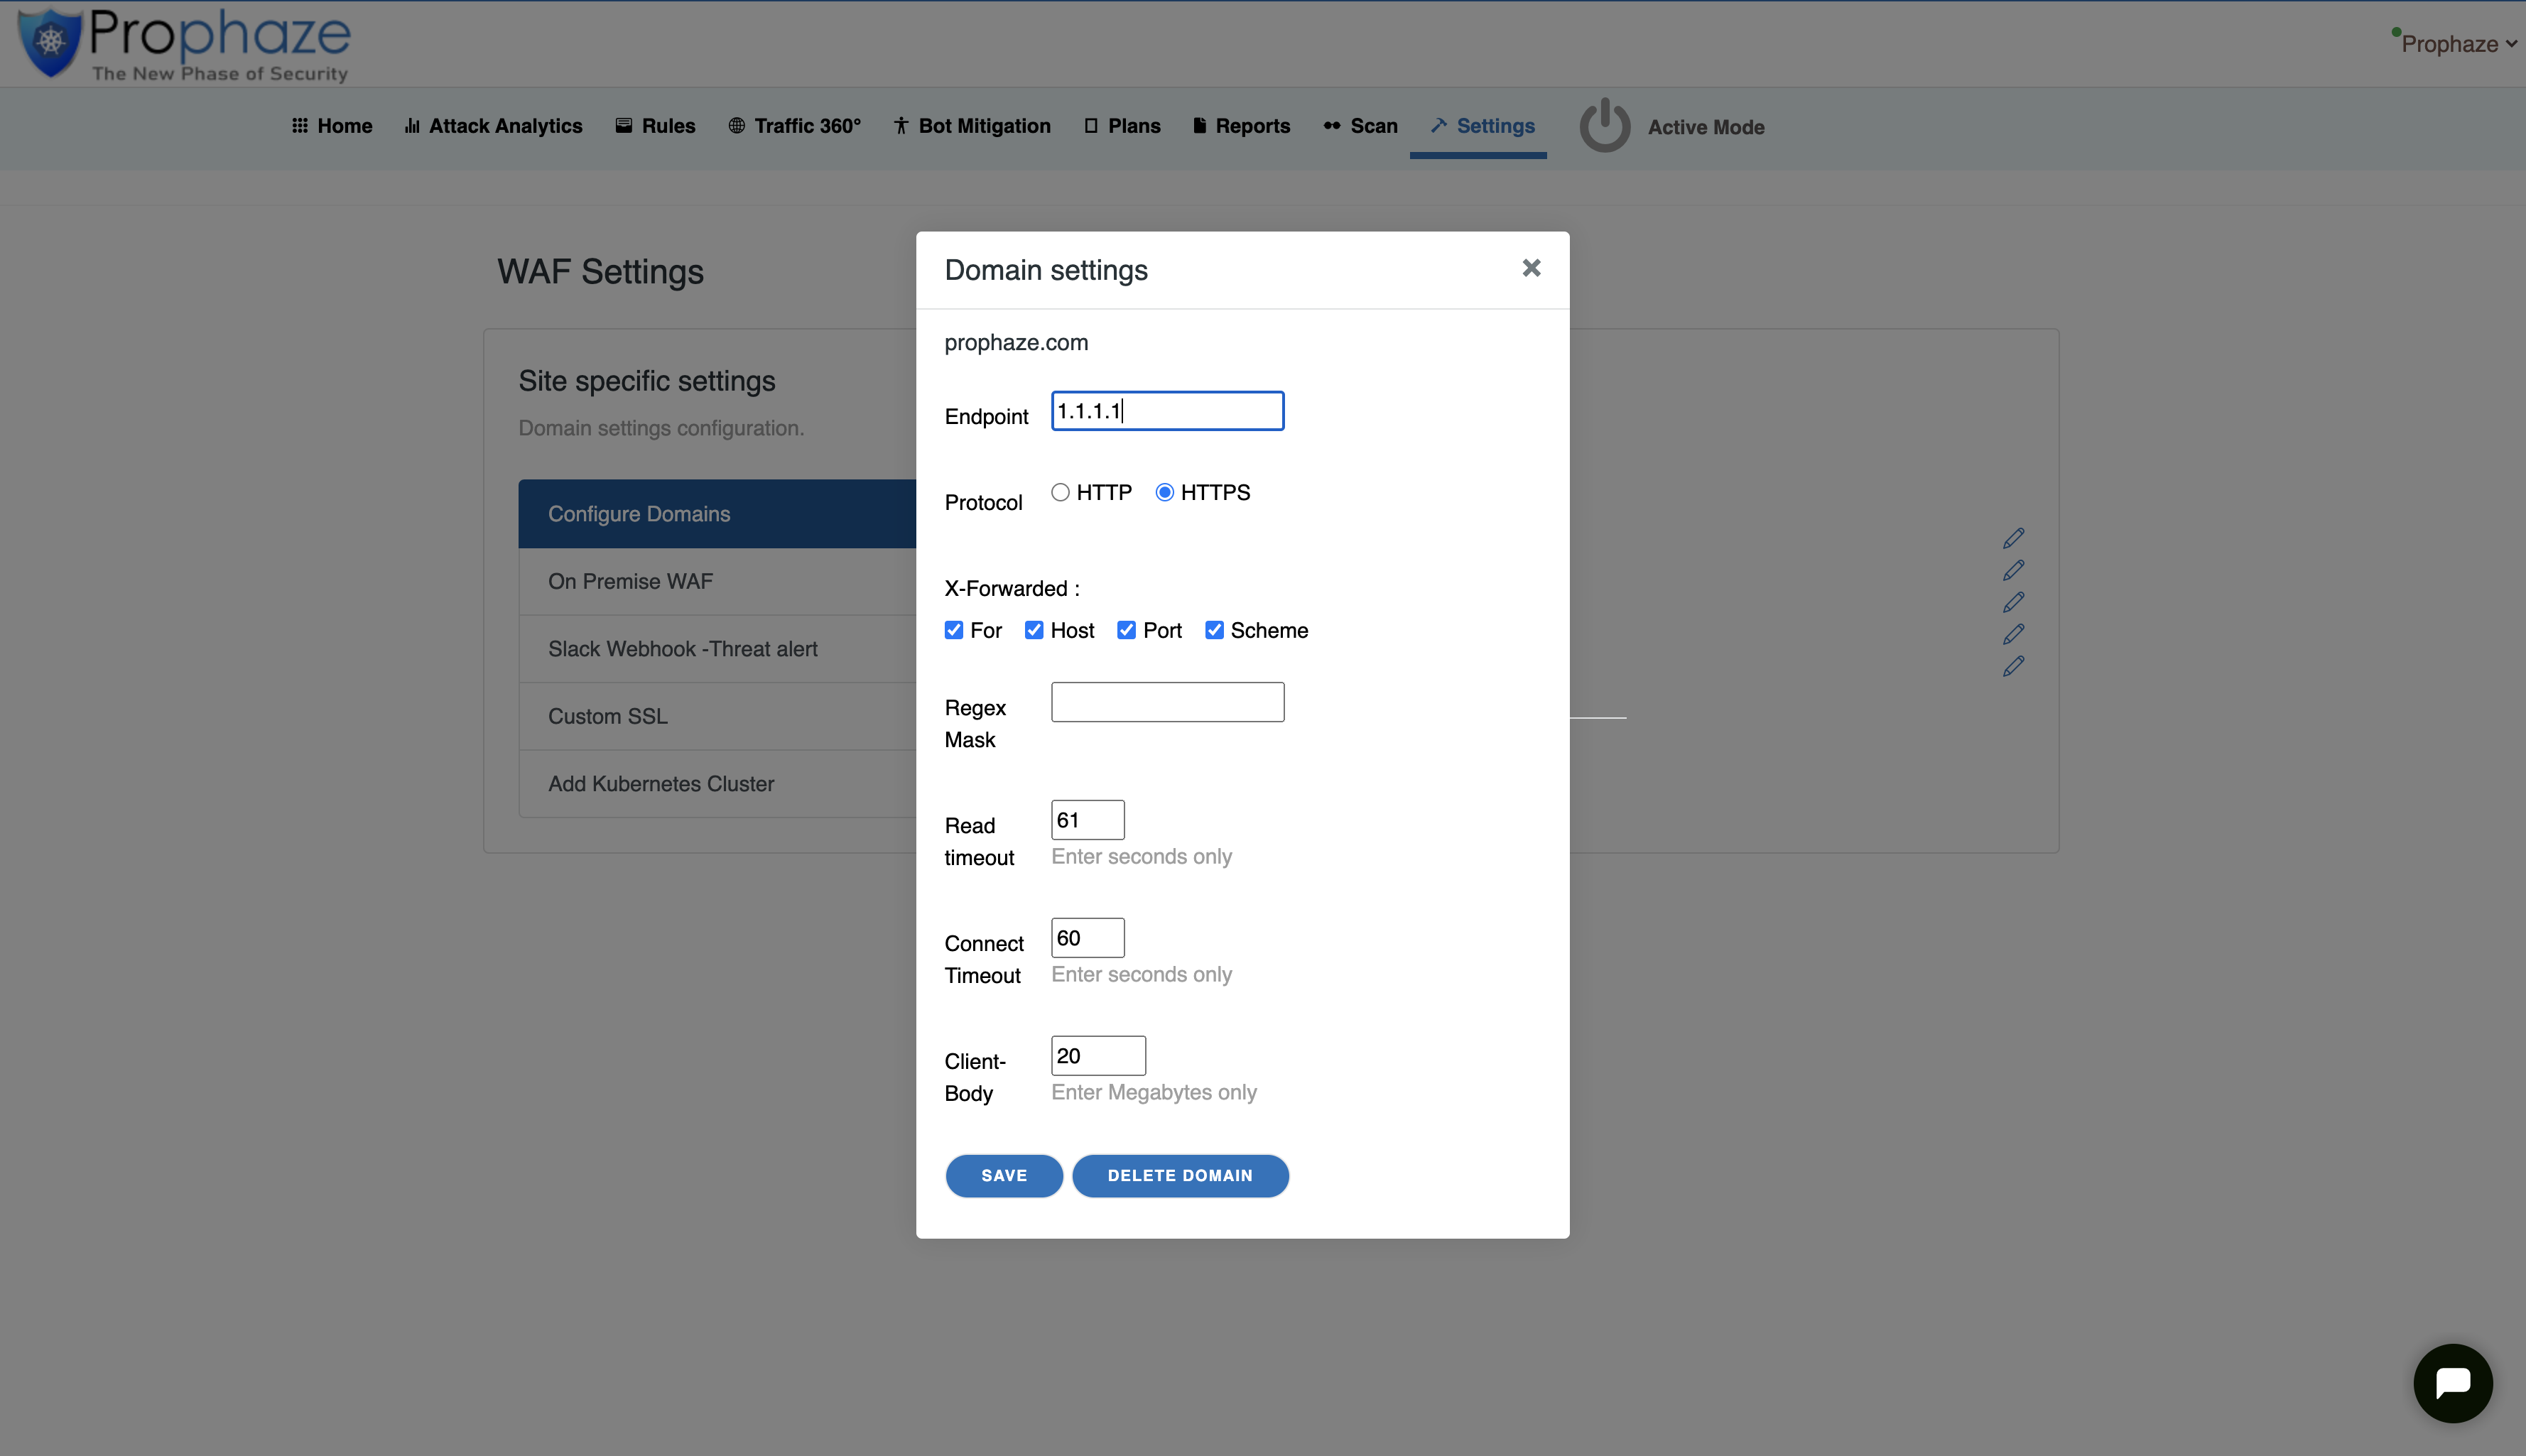Image resolution: width=2526 pixels, height=1456 pixels.
Task: Toggle the X-Forwarded Host checkbox
Action: pyautogui.click(x=1034, y=630)
